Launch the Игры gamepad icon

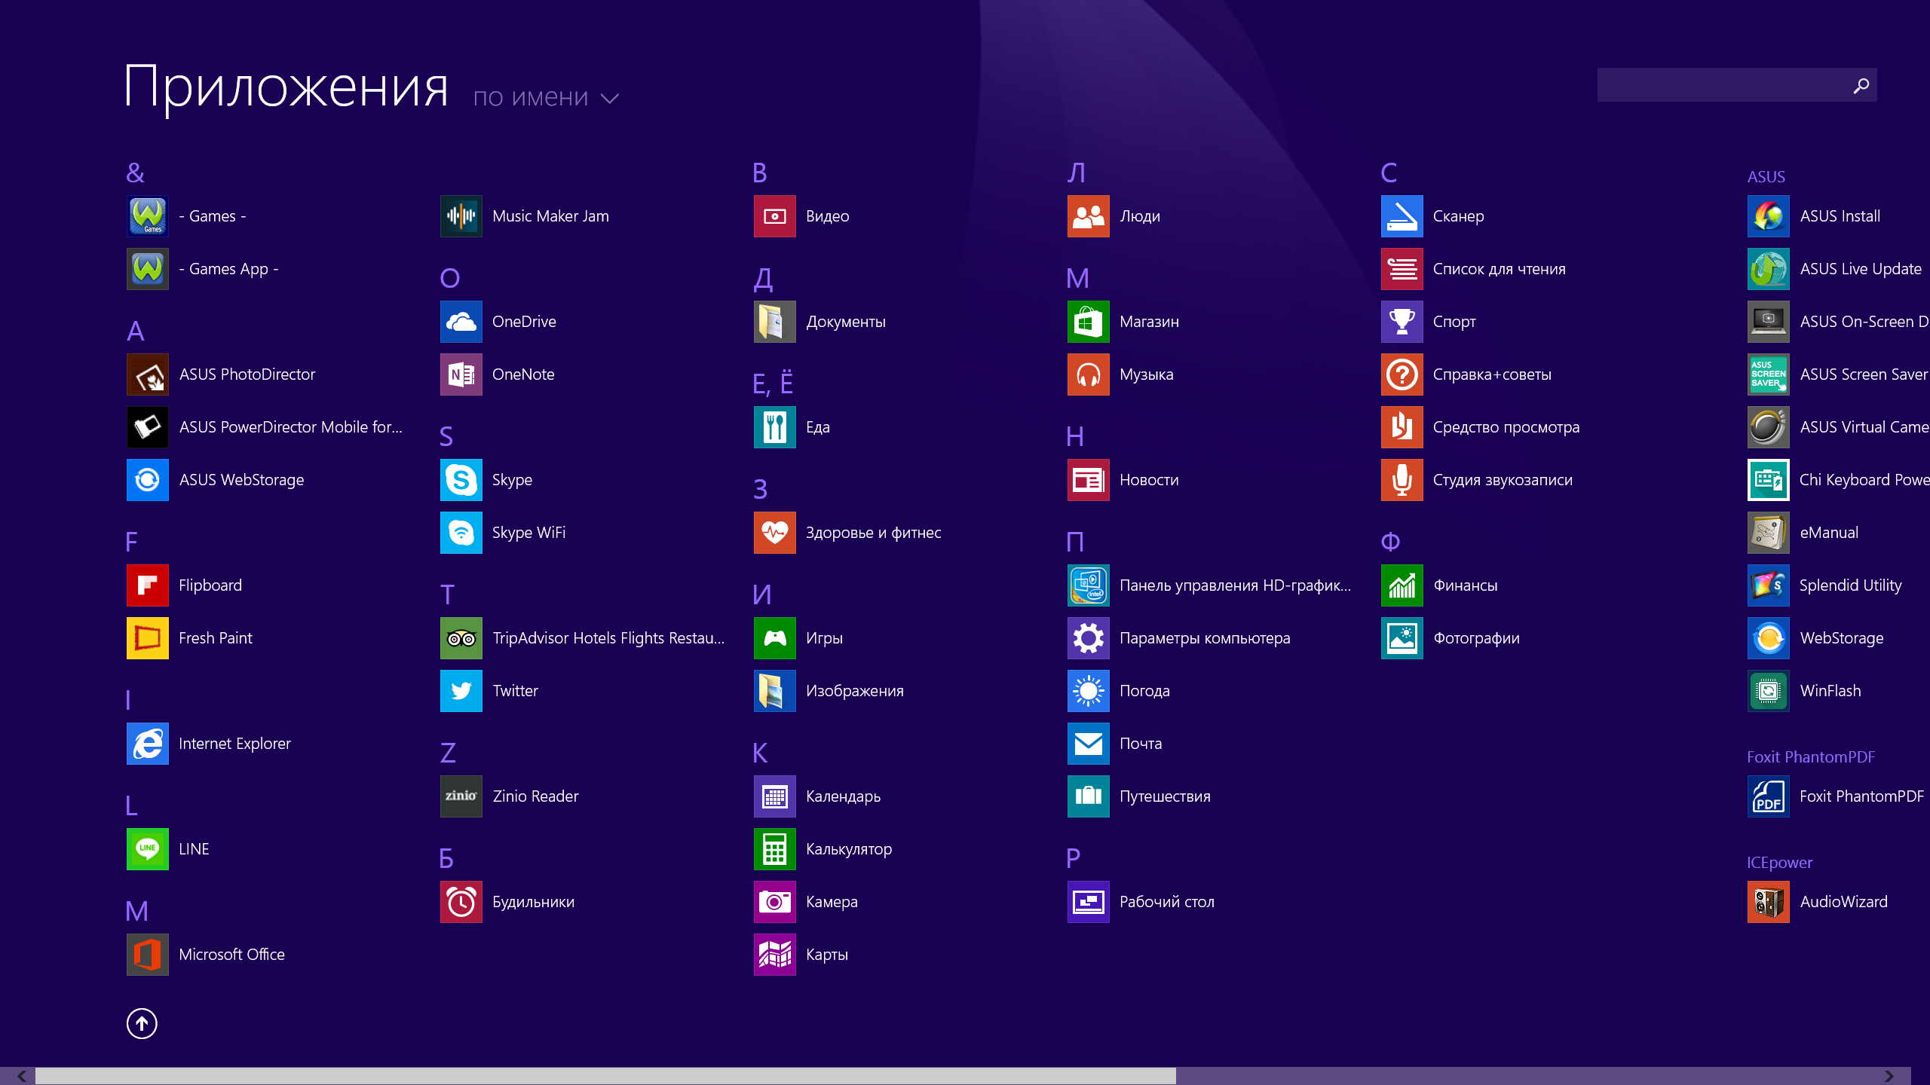[774, 638]
